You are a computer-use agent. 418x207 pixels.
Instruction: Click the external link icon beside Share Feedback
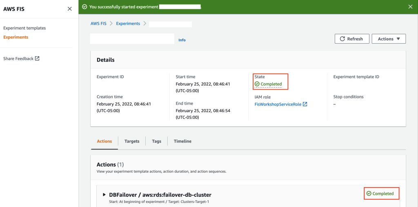click(37, 59)
